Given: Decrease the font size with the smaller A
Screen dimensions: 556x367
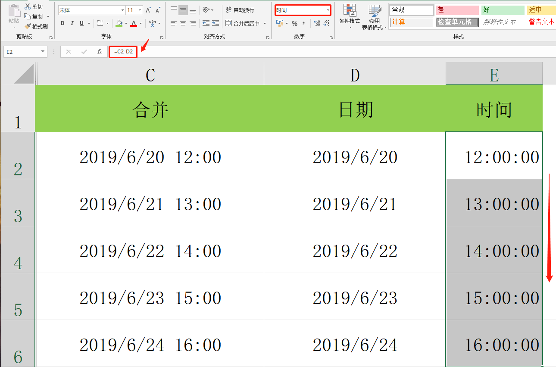Looking at the screenshot, I should [x=158, y=10].
